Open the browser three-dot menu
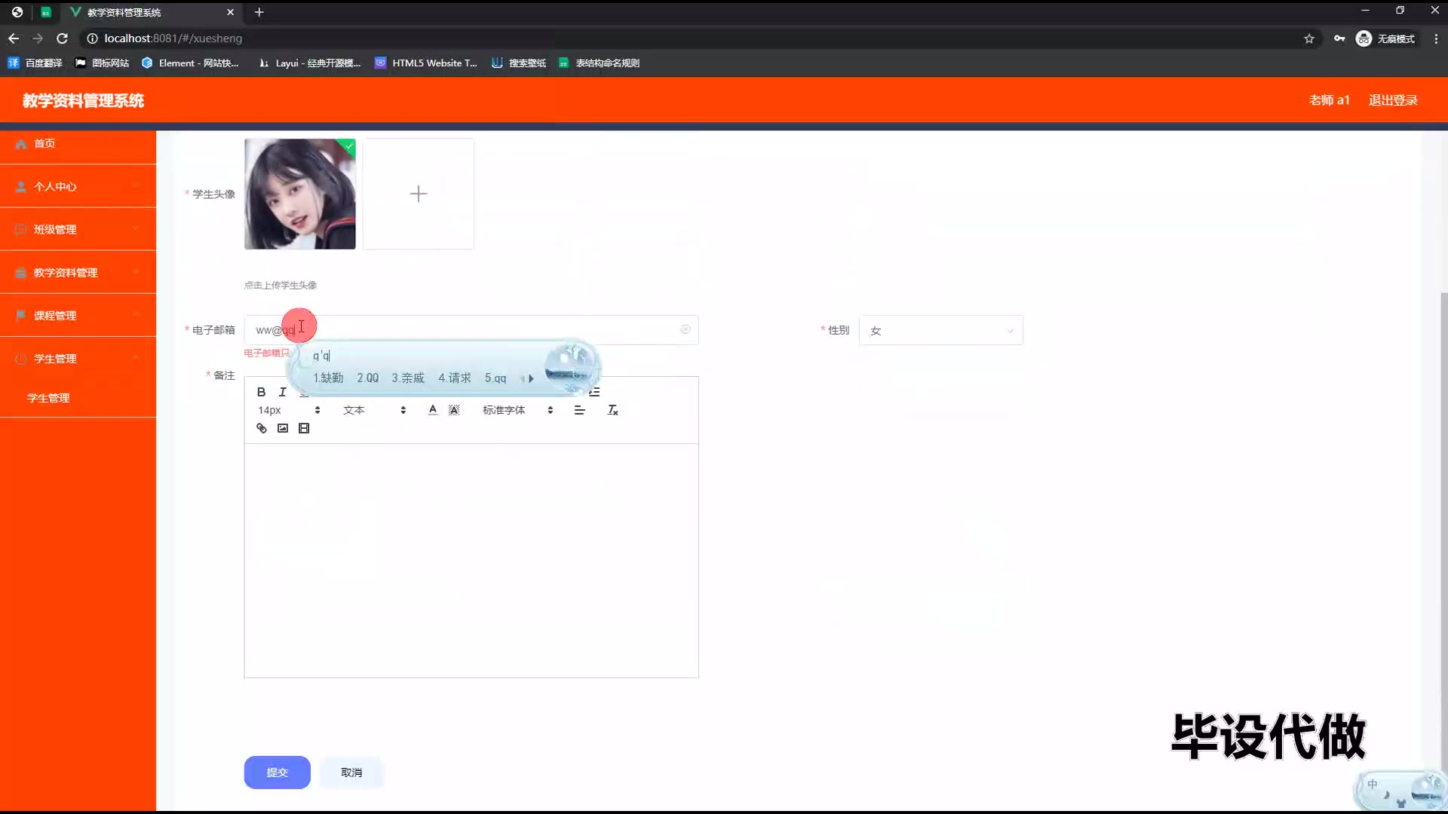Image resolution: width=1448 pixels, height=814 pixels. coord(1436,38)
